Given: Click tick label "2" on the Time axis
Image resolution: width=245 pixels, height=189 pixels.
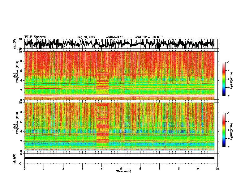Looking at the screenshot, I should click(x=63, y=169).
